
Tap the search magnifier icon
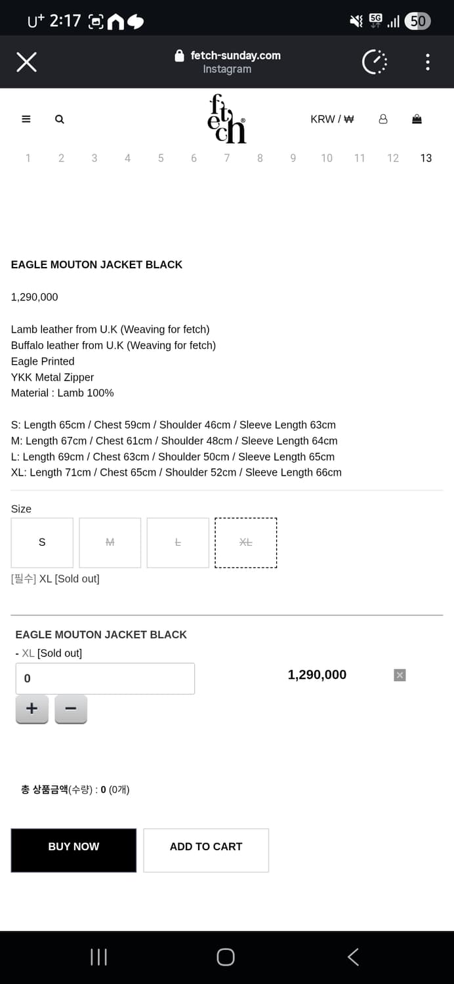pyautogui.click(x=60, y=119)
